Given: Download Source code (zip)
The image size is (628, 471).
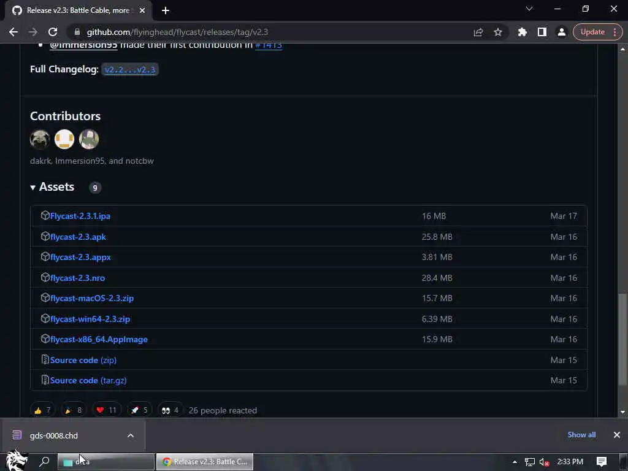Looking at the screenshot, I should [83, 360].
